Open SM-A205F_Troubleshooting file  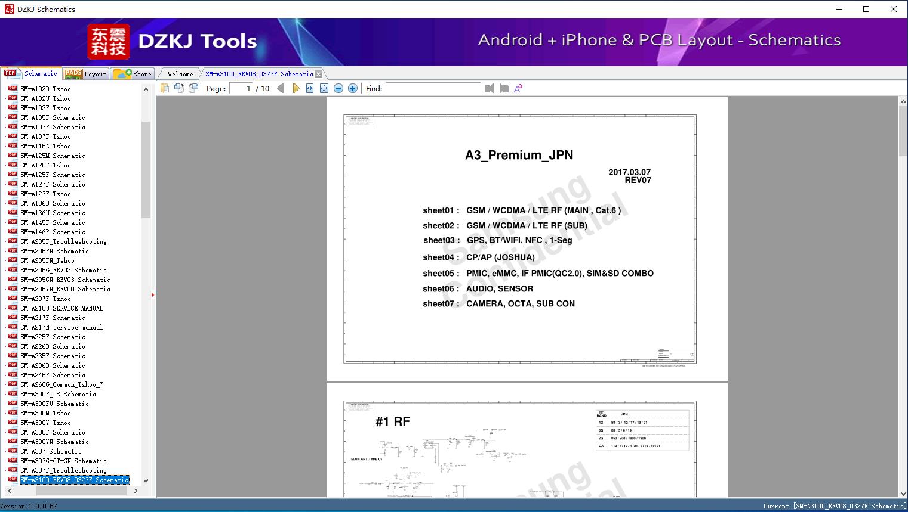pyautogui.click(x=64, y=241)
